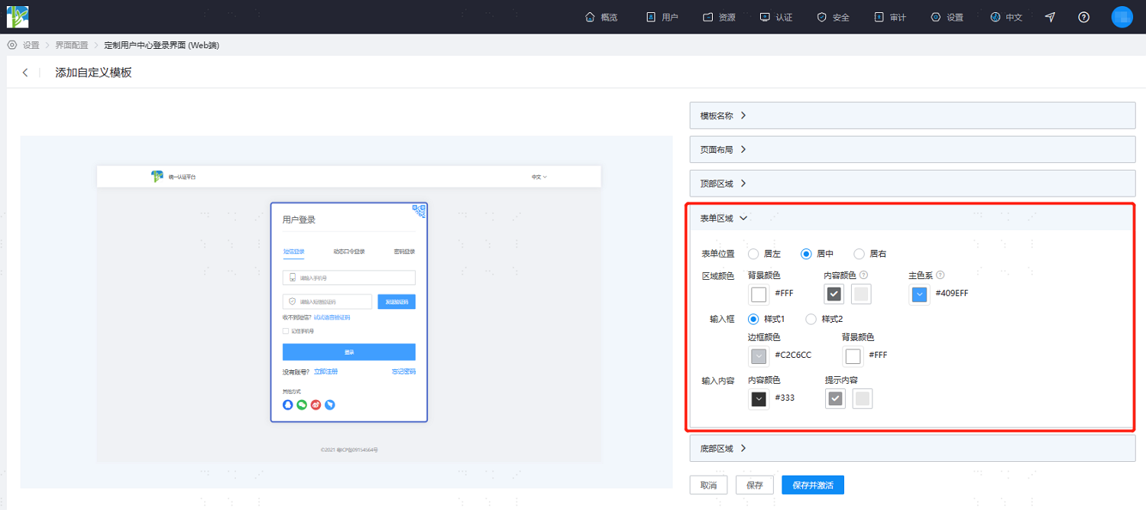Click the QR code icon in login preview
Screen dimensions: 1146x510
point(419,211)
